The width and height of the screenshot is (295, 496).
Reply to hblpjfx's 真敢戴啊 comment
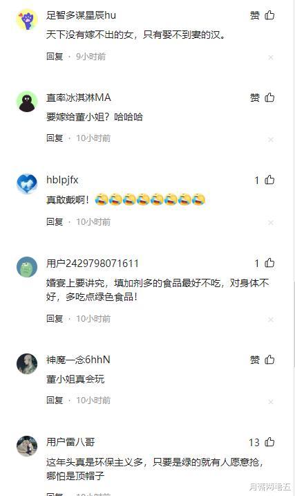(55, 222)
